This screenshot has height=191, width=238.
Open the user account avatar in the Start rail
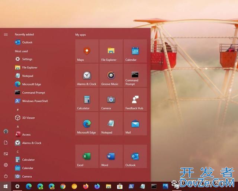tap(6, 131)
